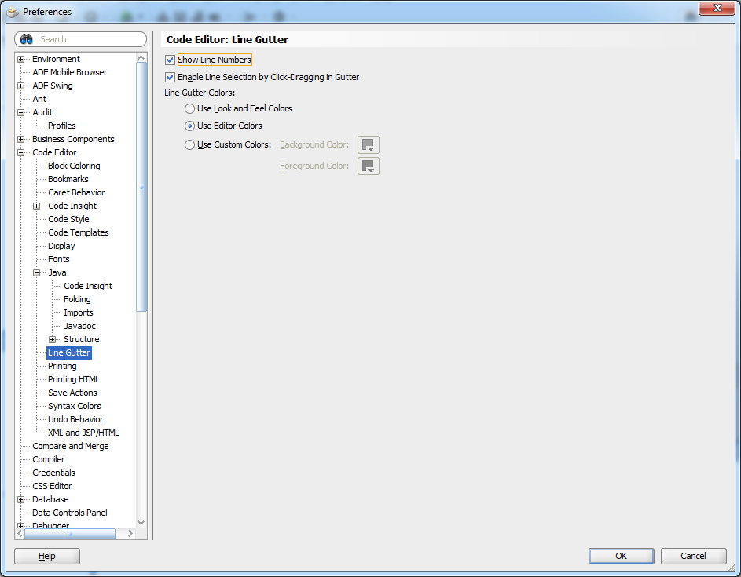Open the Background Color picker
This screenshot has height=577, width=741.
point(368,144)
